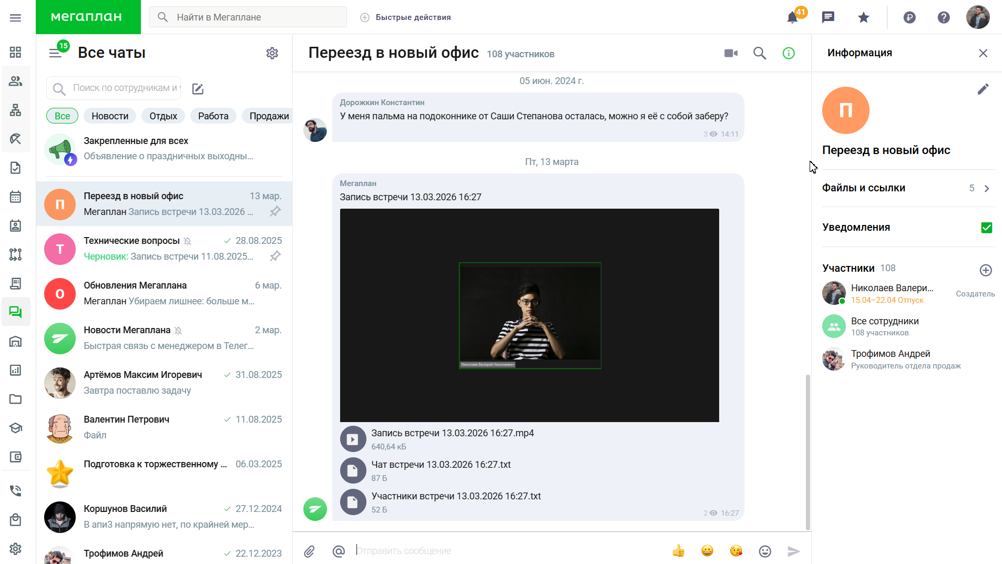Expand Файлы и ссылки section
This screenshot has height=564, width=1002.
pos(908,188)
